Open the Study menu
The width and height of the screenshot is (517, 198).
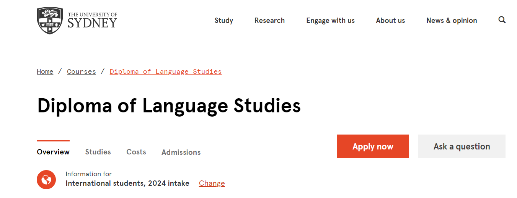click(x=224, y=21)
